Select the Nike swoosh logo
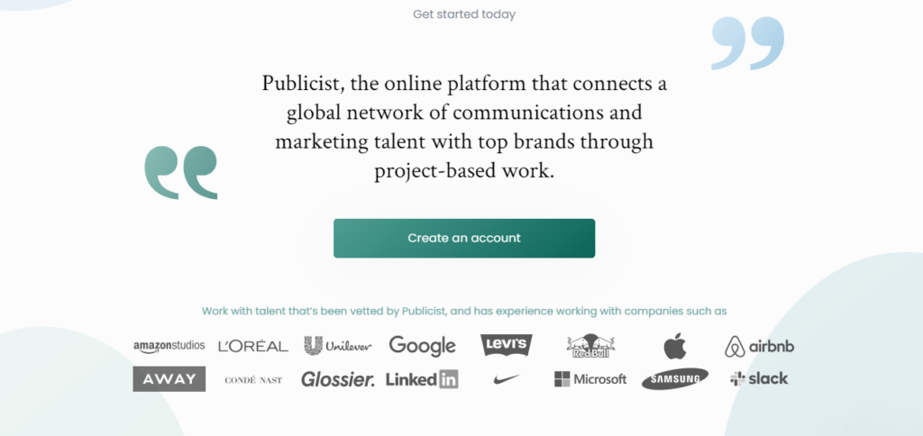 (x=507, y=379)
